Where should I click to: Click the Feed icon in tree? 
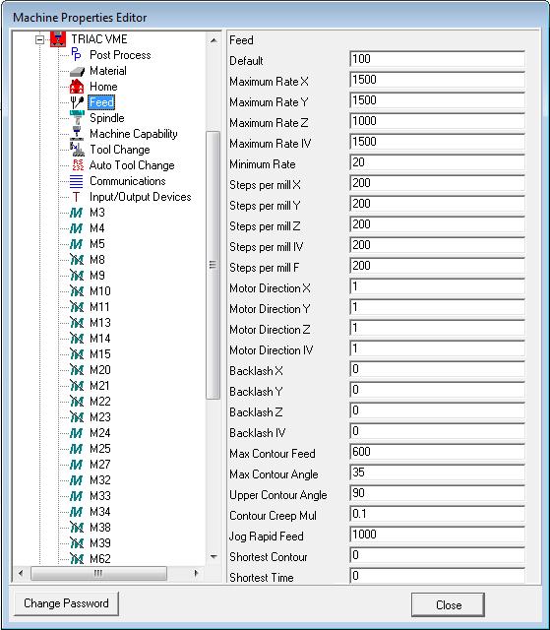(x=77, y=102)
